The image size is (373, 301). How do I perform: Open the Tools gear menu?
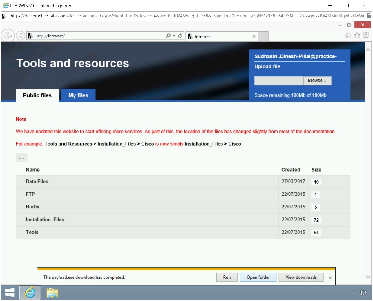point(366,35)
